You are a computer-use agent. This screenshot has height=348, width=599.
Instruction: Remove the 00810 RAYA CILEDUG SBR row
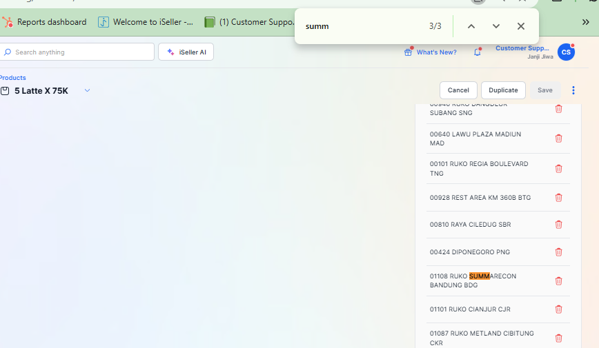tap(558, 225)
